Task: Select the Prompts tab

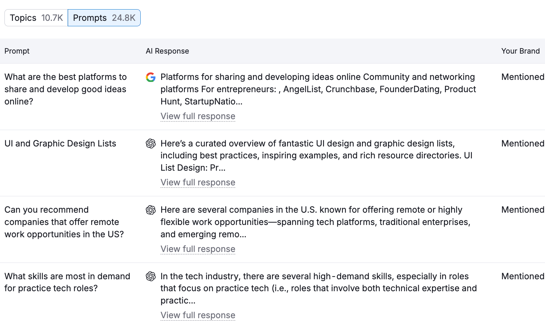Action: click(104, 18)
